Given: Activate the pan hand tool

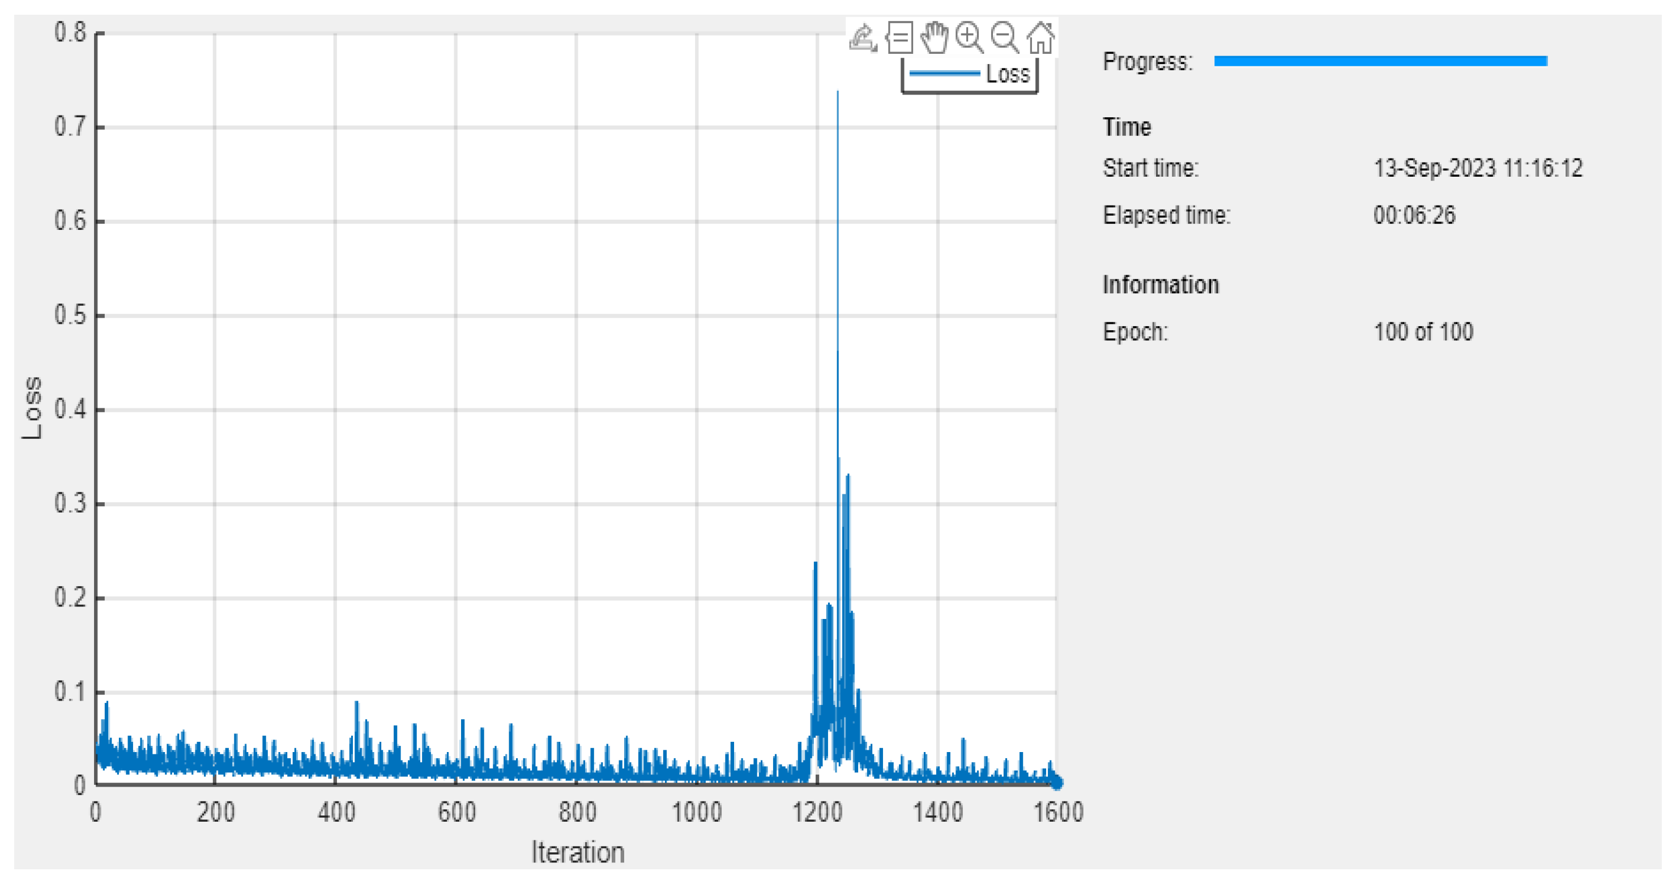Looking at the screenshot, I should pyautogui.click(x=935, y=37).
